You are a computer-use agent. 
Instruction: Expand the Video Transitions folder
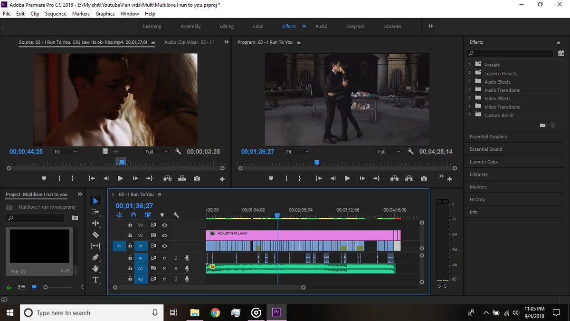click(x=470, y=107)
